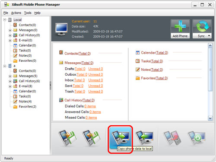Select E-mail(0) under Local
This screenshot has height=162, width=216.
[25, 40]
